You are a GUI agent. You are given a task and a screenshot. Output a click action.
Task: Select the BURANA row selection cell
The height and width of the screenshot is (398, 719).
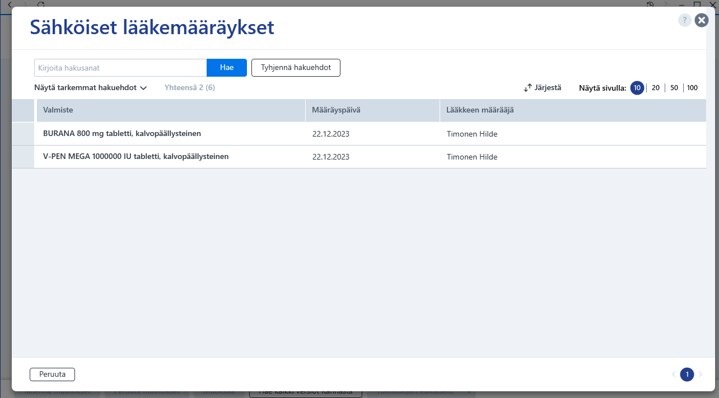coord(24,134)
